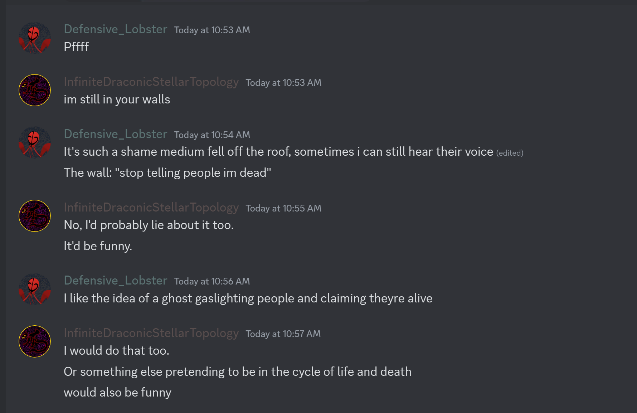Click the Defensive_Lobster username posted at 10:56 AM
The image size is (637, 413).
point(116,281)
